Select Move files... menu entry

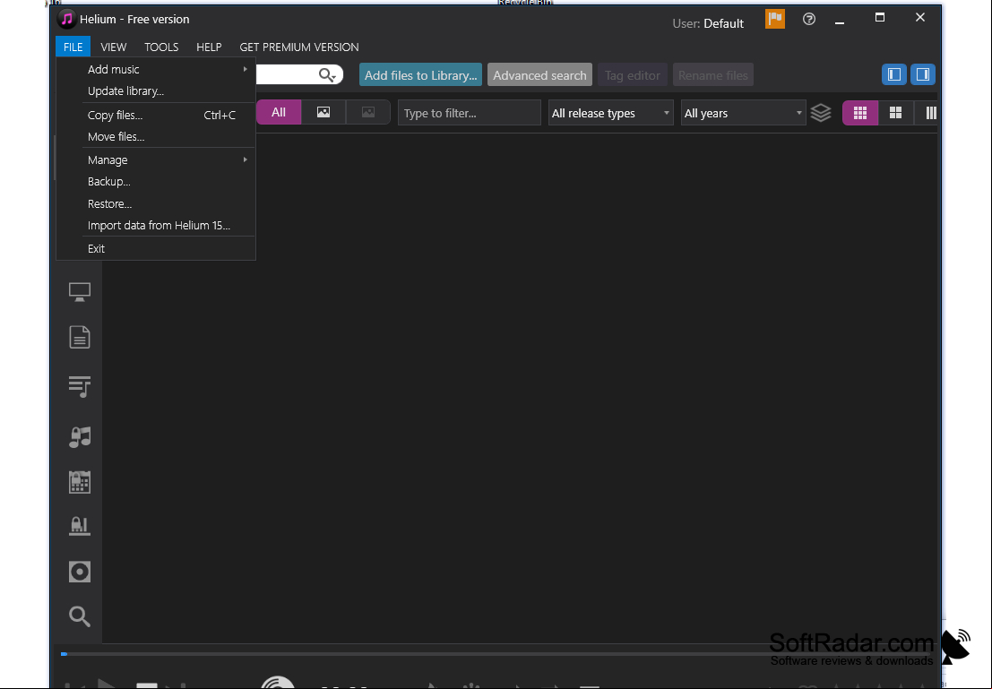click(156, 137)
